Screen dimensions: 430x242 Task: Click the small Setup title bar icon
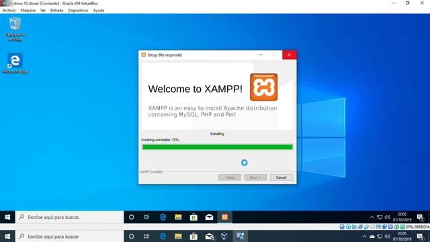pos(143,55)
